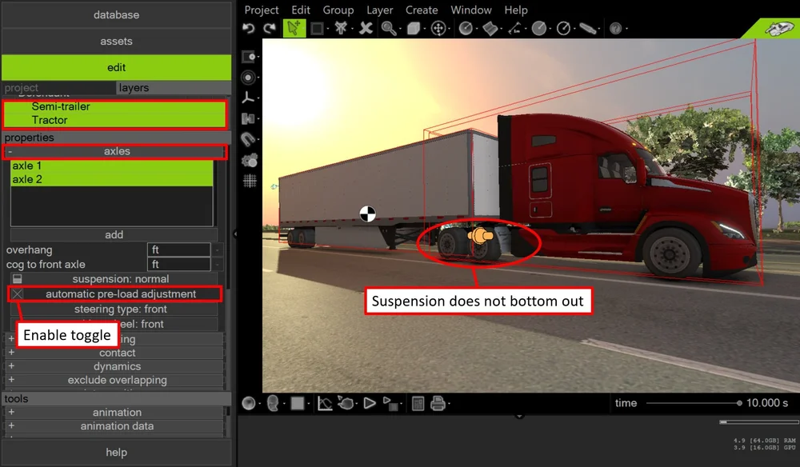800x467 pixels.
Task: Select axle 2 in axles list
Action: pos(112,179)
